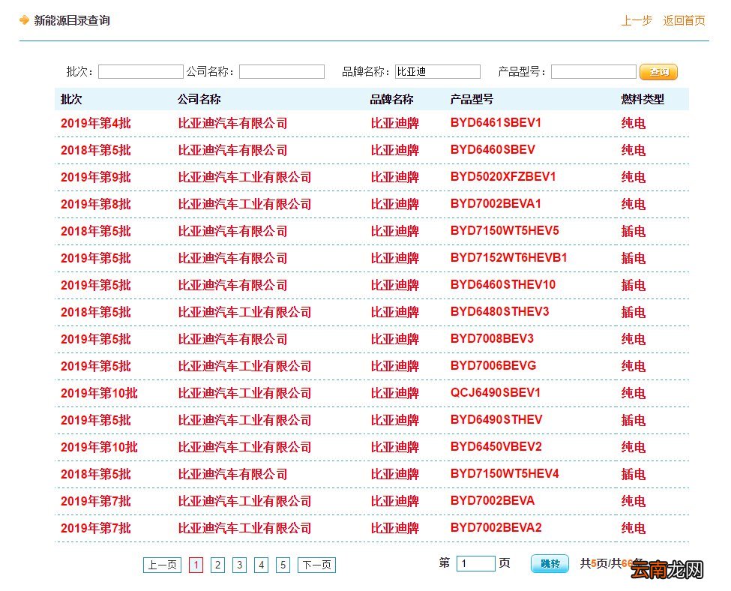This screenshot has height=591, width=731.
Task: Click the page number input showing 1
Action: click(476, 563)
